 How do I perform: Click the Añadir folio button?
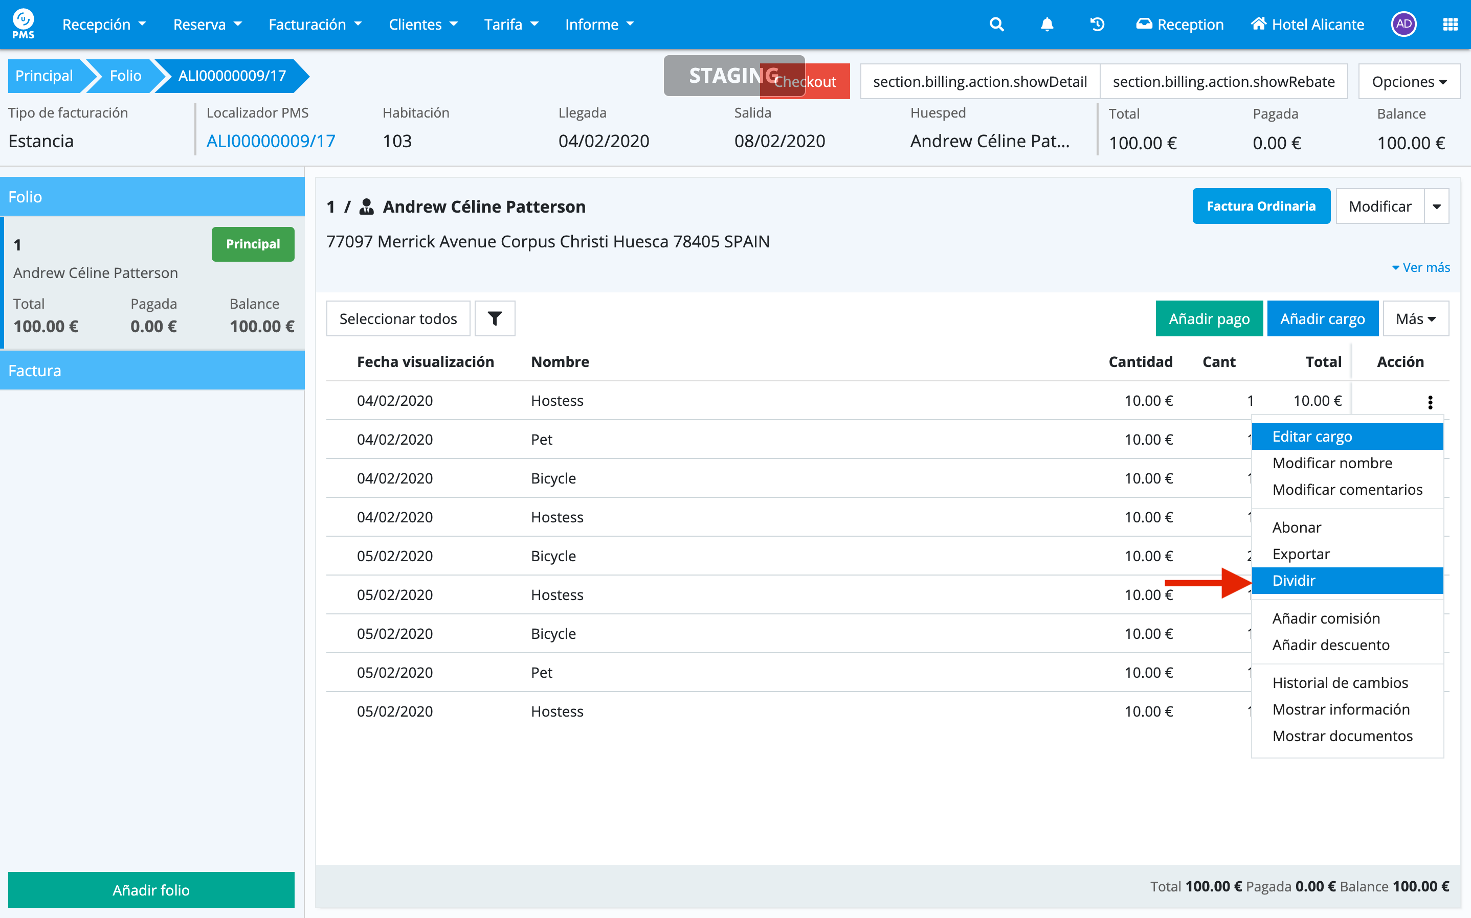pos(150,889)
